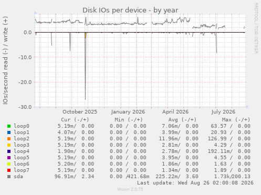Click the loop1 device label
261x195 pixels.
22,132
